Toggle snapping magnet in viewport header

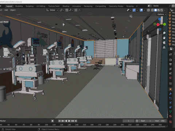point(67,10)
